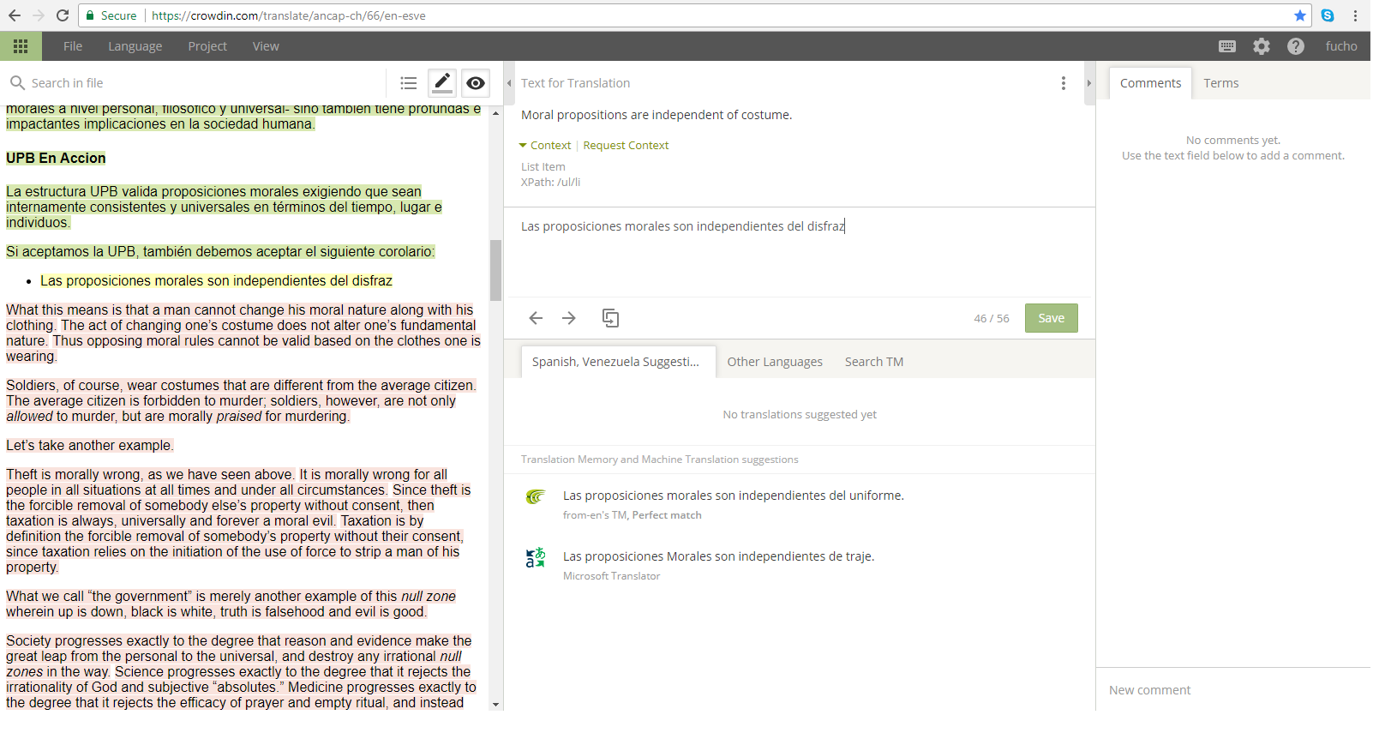
Task: Collapse the right comments panel arrow
Action: (1089, 83)
